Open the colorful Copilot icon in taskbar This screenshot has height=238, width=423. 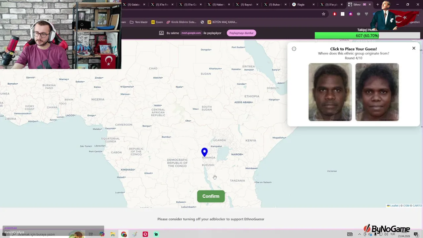102,234
